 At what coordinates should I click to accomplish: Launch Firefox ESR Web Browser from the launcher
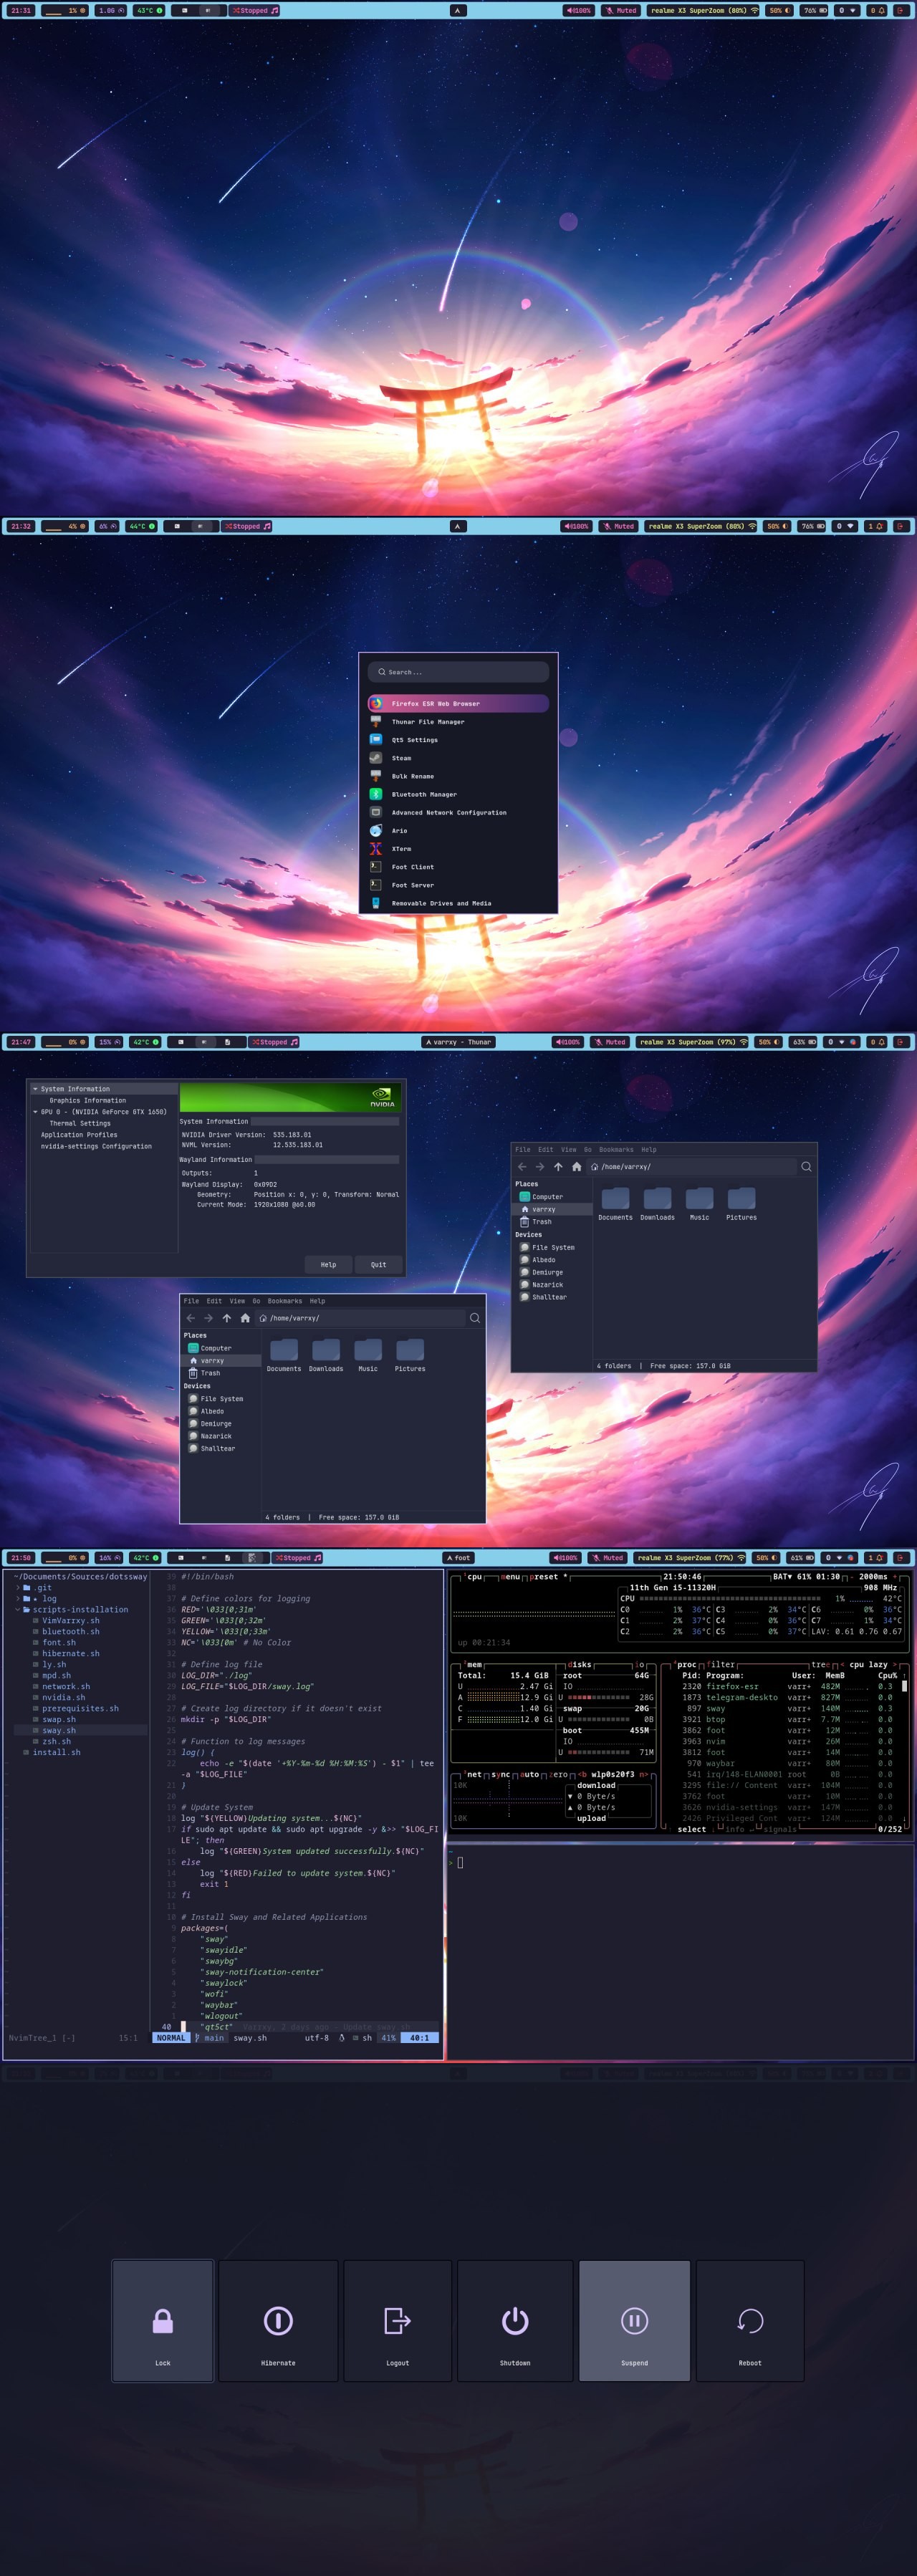pyautogui.click(x=458, y=703)
